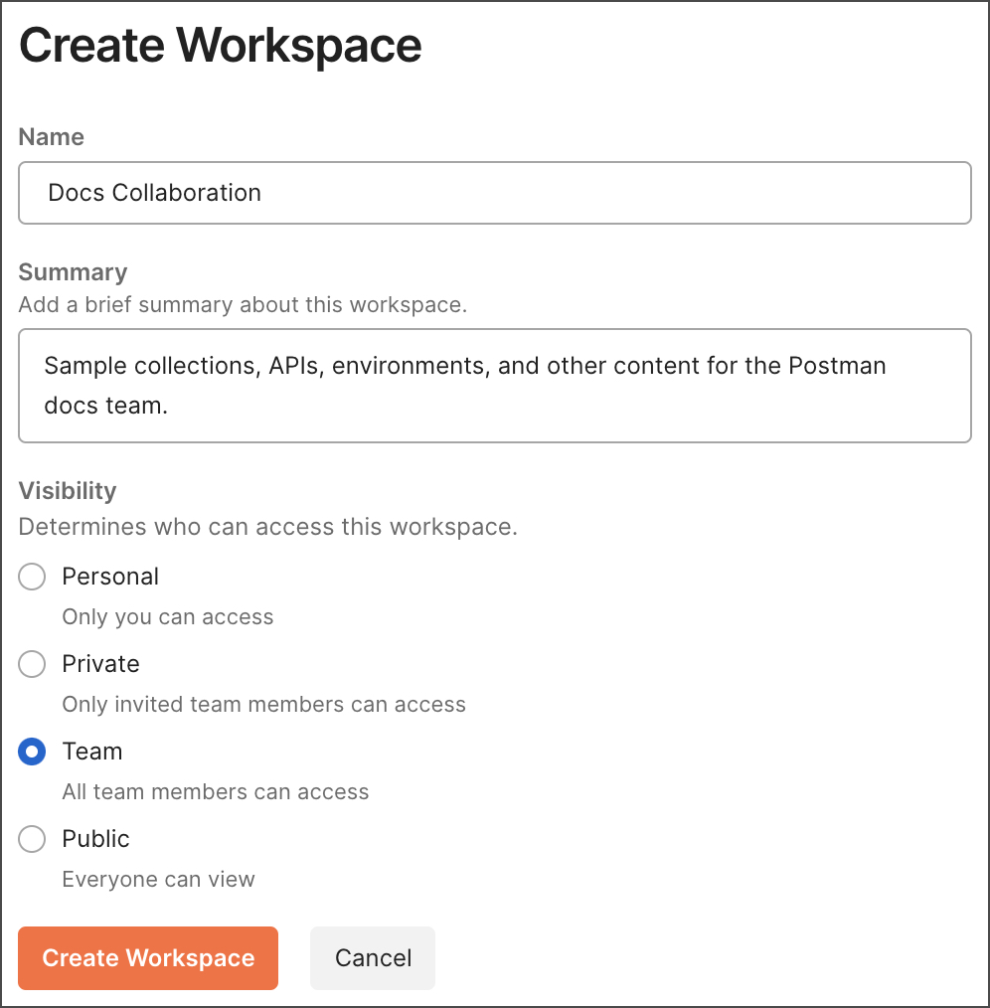
Task: Click the 'Private' option label
Action: pos(101,664)
